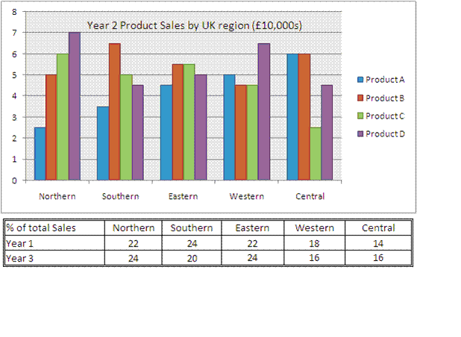
Task: Click the Central Product A blue bar
Action: [x=292, y=116]
